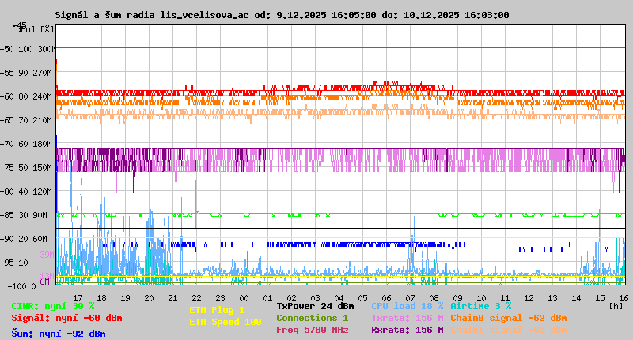Screen dimensions: 633x340
Task: Select the 'Chain0 signal -62 dBm' legend entry
Action: point(509,318)
